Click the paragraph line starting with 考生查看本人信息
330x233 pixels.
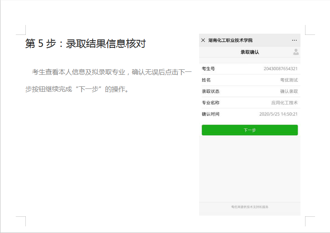[111, 72]
